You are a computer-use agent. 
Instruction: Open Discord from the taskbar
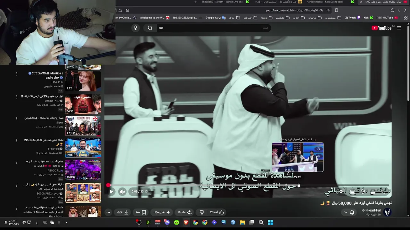coord(167,222)
